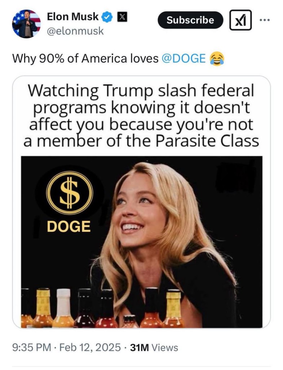Screen dimensions: 283x370
Task: Click the laughing crying emoji
Action: [217, 59]
